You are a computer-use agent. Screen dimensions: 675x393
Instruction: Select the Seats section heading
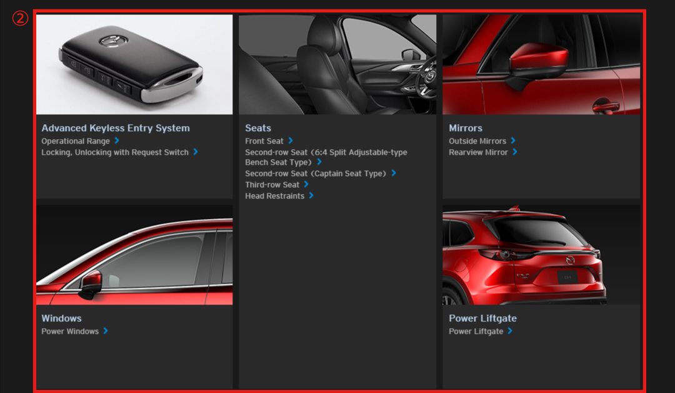[x=258, y=128]
